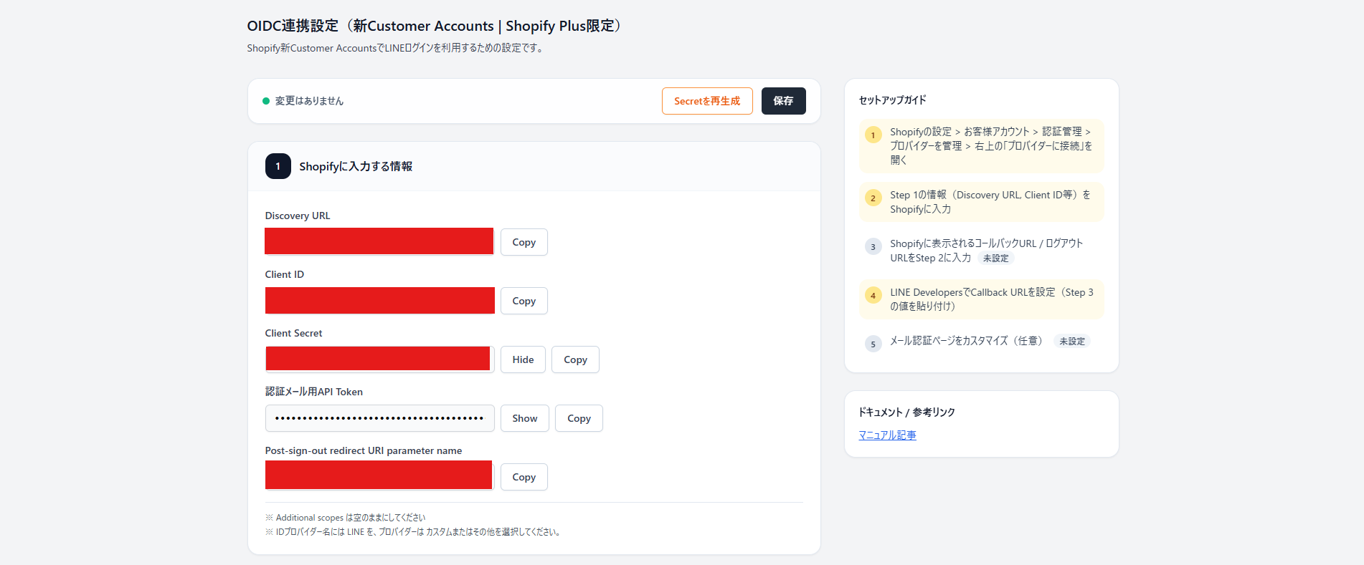Viewport: 1364px width, 565px height.
Task: Click step 4 badge for LINE Developers
Action: pyautogui.click(x=873, y=296)
